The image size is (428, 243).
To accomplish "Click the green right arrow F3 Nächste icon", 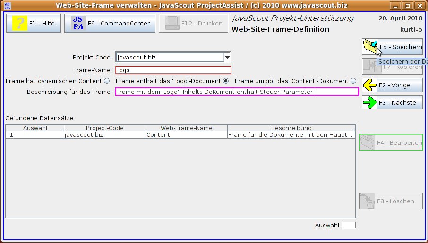I will pos(370,102).
